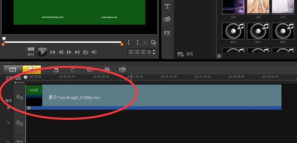
Task: Click ruler mark 00:01:20:00
Action: [x=169, y=77]
